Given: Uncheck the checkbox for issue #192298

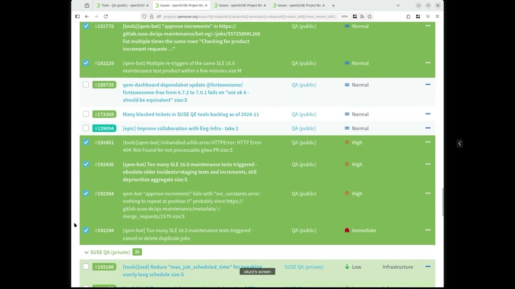Looking at the screenshot, I should click(x=86, y=230).
